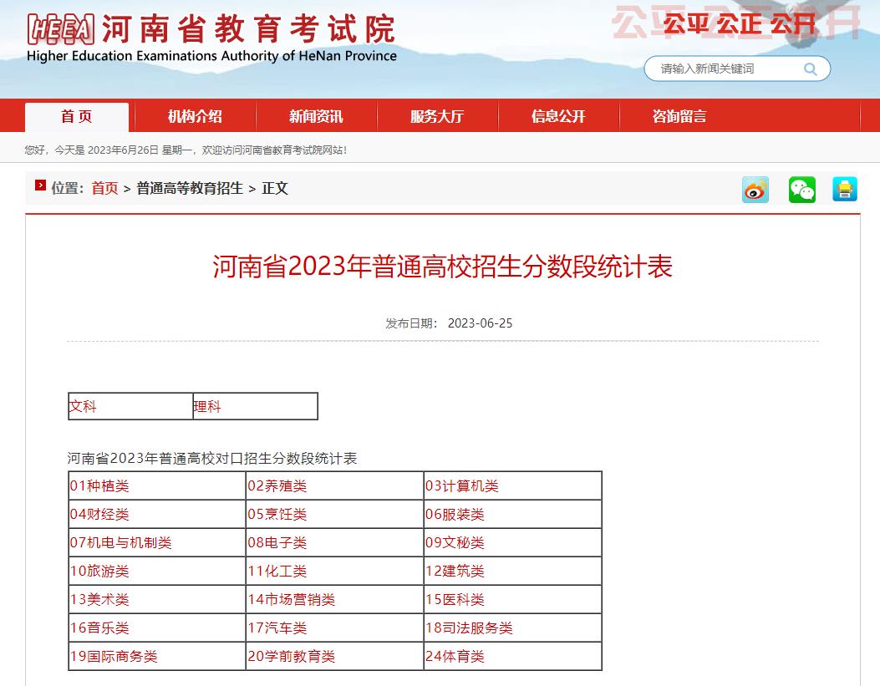880x686 pixels.
Task: Click the article title 河南省2023年普通高校招生分数段统计表
Action: pos(442,267)
